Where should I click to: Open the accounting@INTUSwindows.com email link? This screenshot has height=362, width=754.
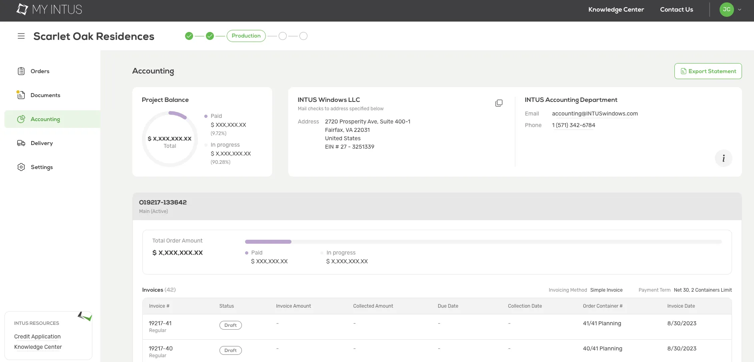[594, 113]
